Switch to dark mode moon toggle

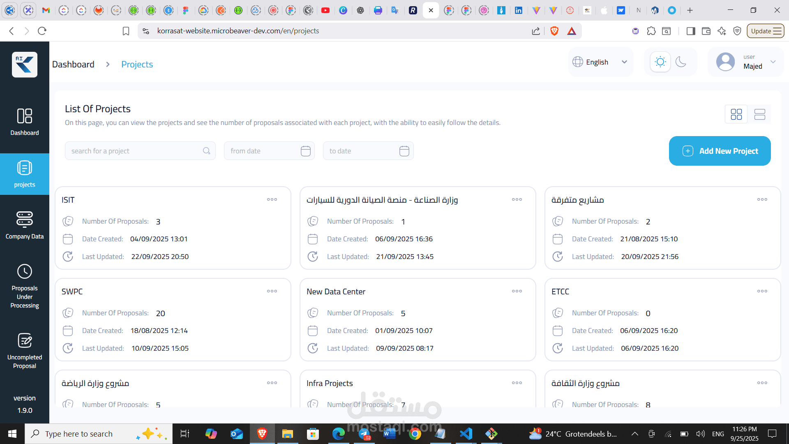pos(681,62)
